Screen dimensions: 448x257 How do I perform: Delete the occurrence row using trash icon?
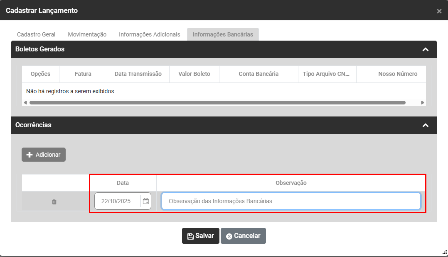[x=54, y=202]
